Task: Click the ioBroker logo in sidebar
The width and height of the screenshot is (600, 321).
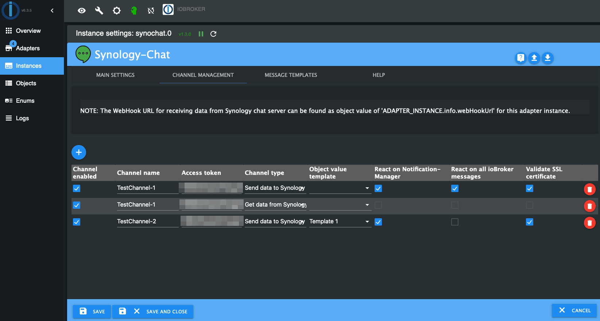Action: (x=11, y=10)
